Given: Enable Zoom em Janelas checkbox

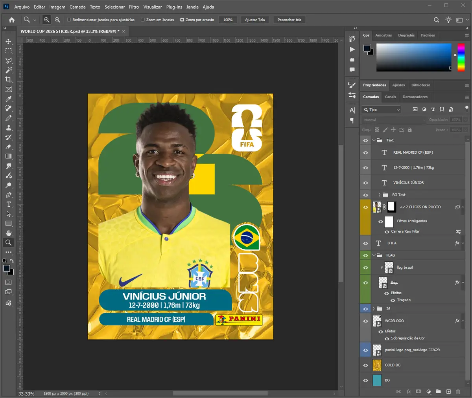Looking at the screenshot, I should (x=143, y=20).
